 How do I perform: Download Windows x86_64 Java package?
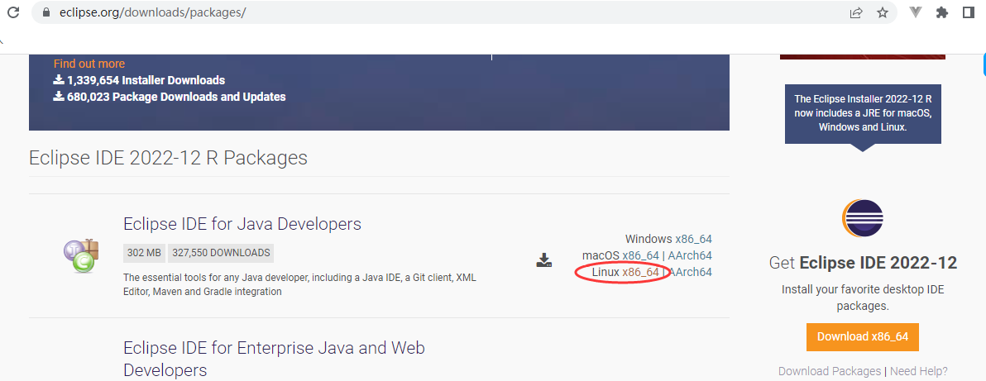click(694, 239)
